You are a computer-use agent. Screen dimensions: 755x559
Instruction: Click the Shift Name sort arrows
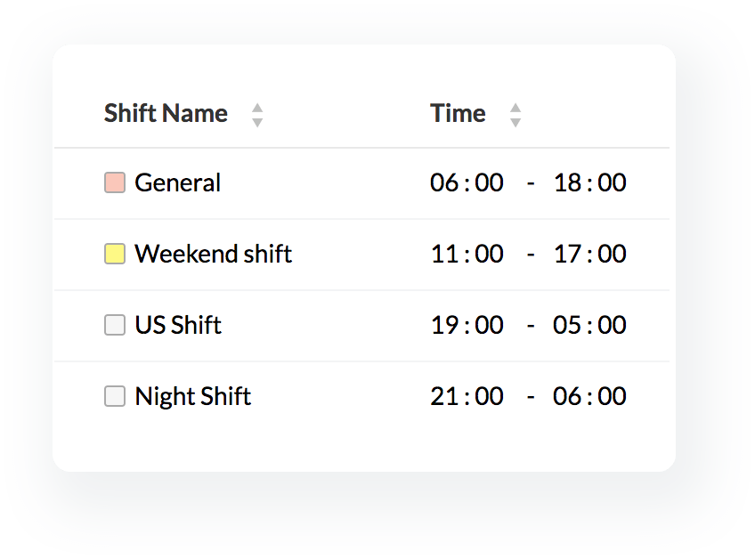(x=257, y=115)
